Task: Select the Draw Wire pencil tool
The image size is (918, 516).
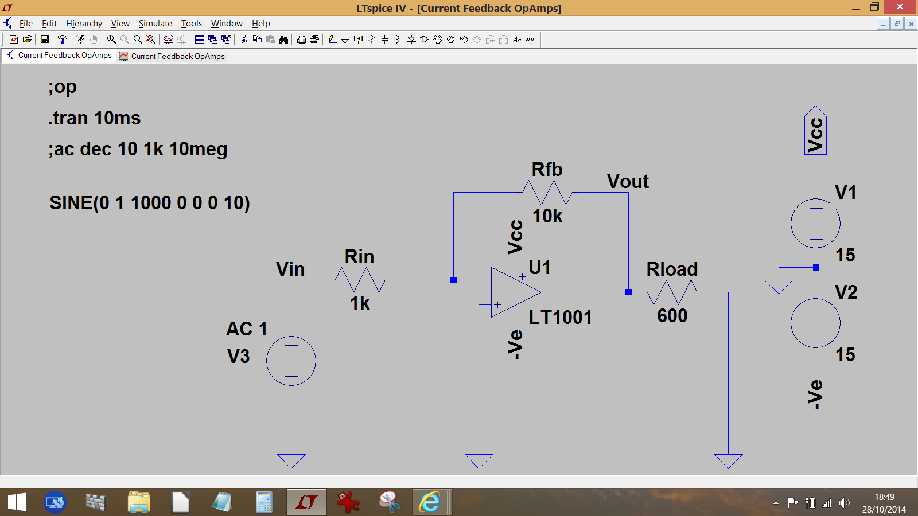Action: 332,40
